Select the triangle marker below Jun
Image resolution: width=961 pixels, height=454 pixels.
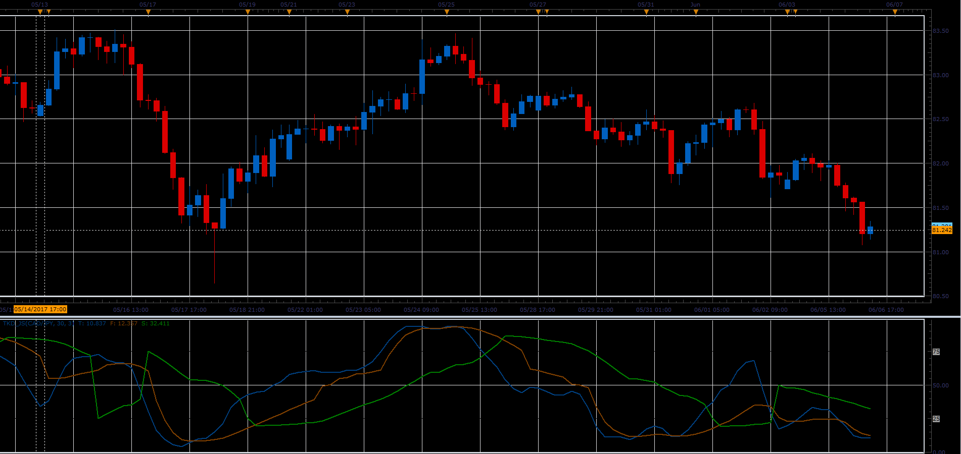[696, 13]
